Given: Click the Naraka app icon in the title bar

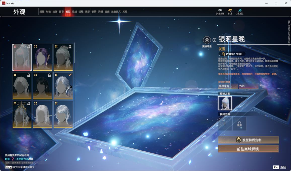Looking at the screenshot, I should (x=4, y=3).
